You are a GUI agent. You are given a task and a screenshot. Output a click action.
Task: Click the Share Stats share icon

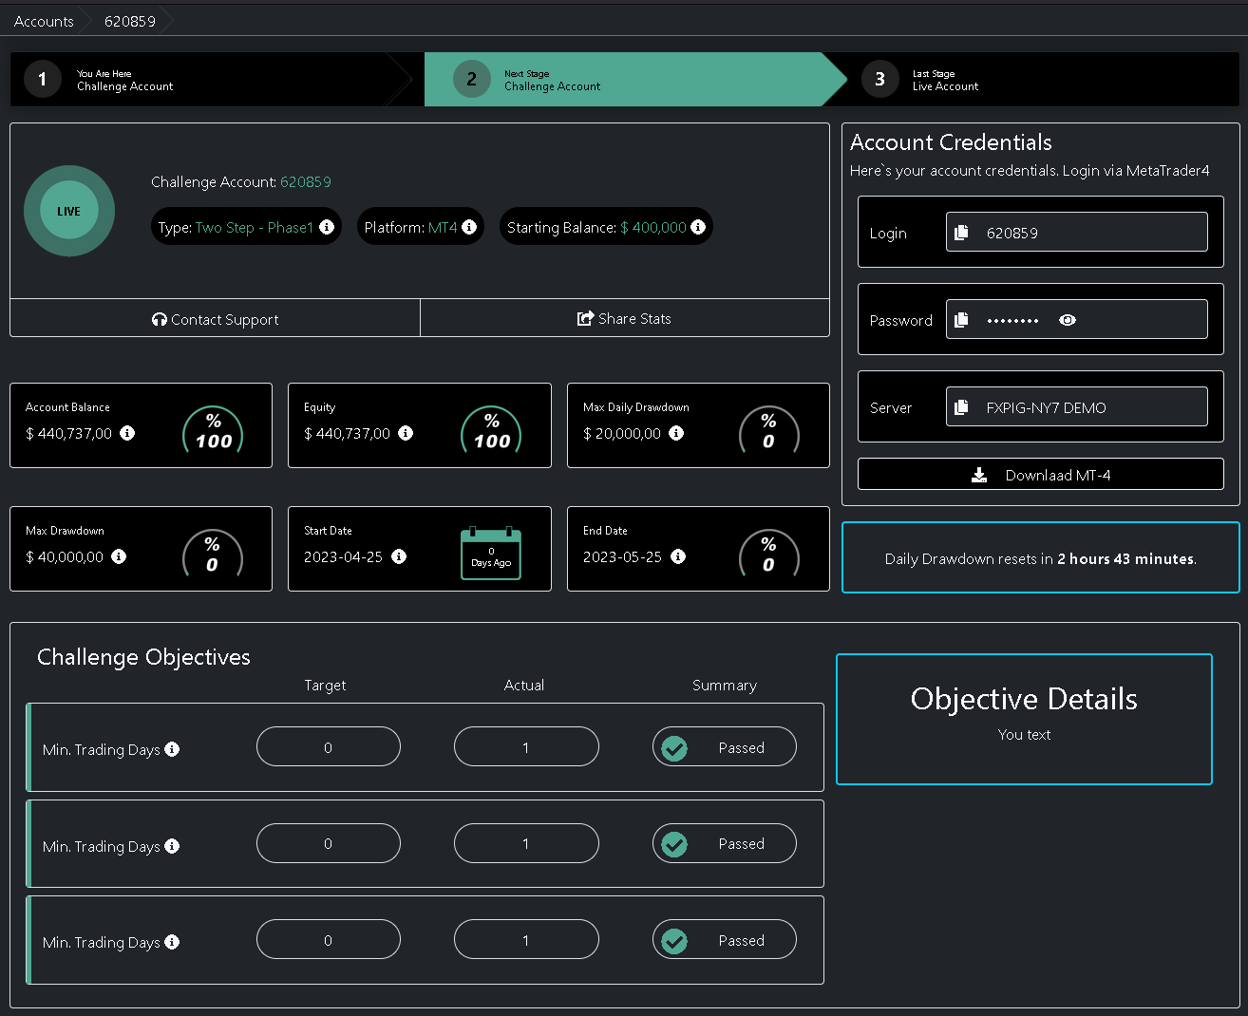tap(586, 319)
